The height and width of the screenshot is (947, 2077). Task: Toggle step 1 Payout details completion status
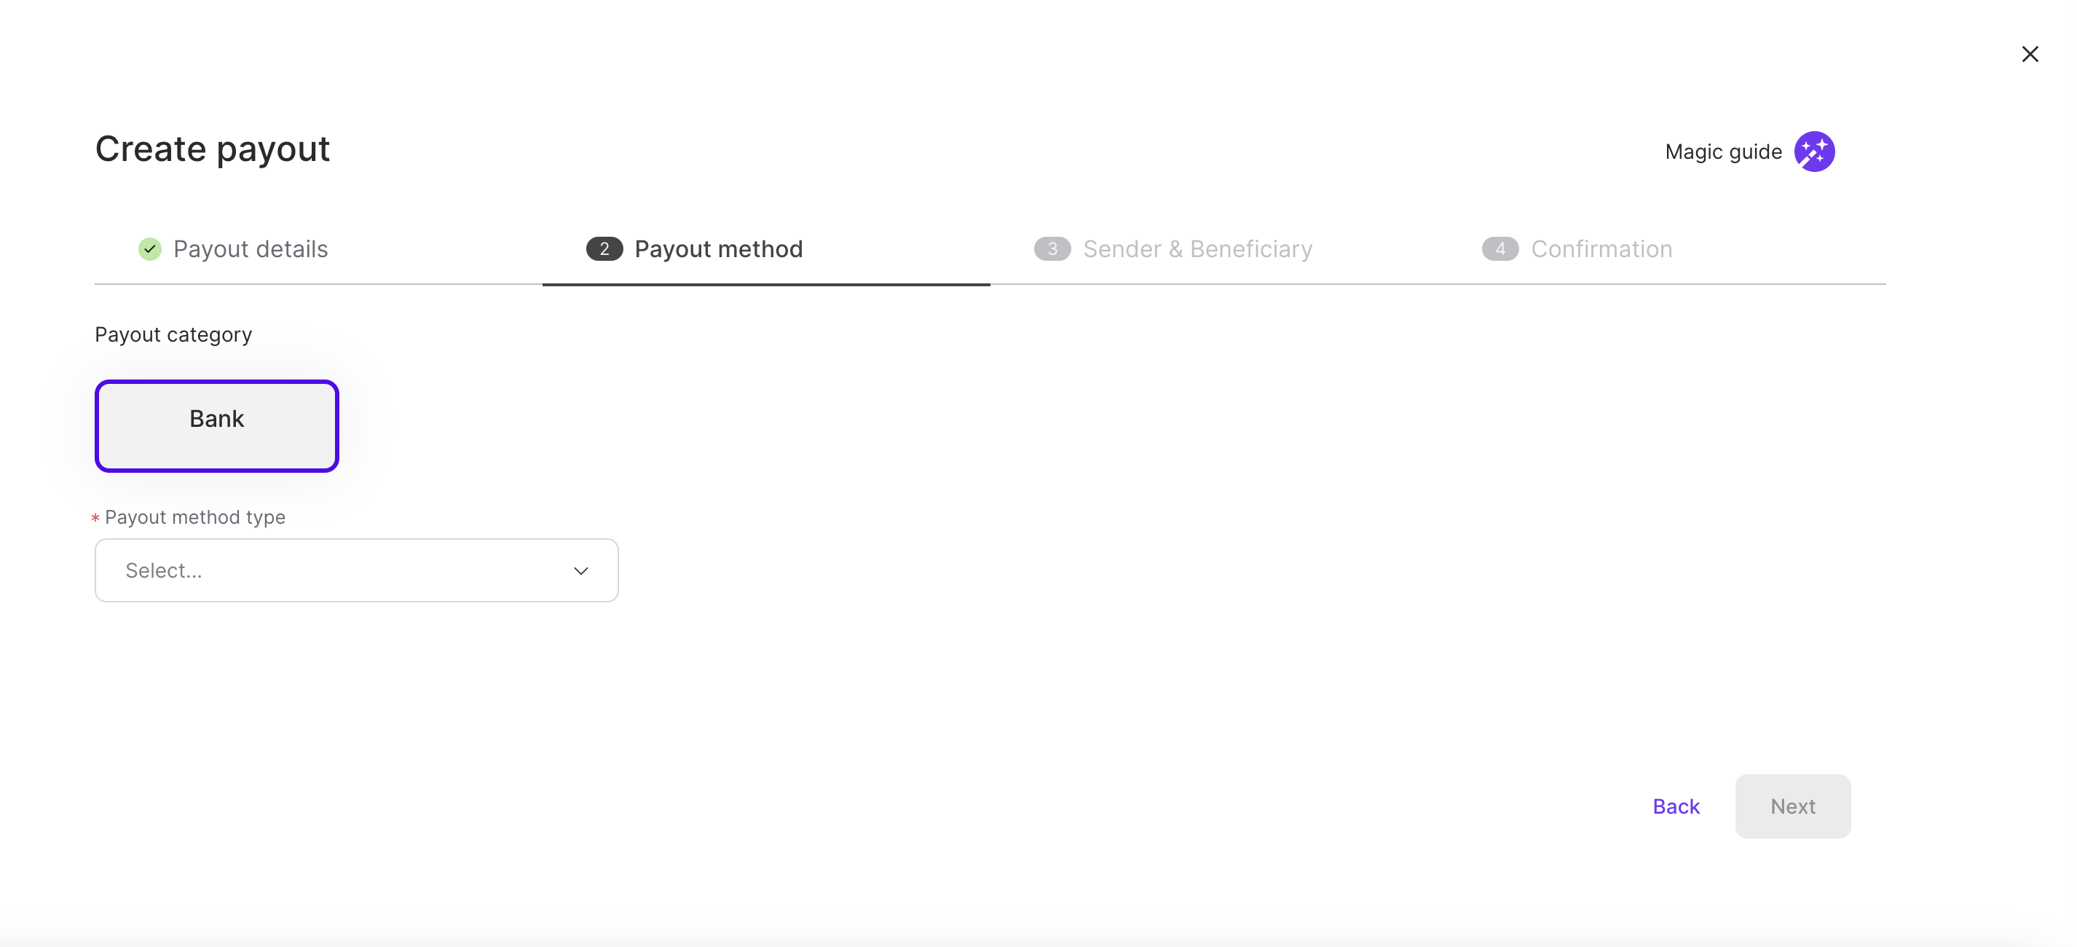pyautogui.click(x=151, y=248)
